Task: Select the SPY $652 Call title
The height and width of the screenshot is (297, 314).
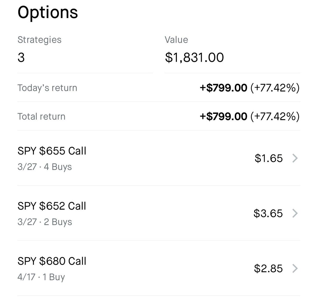Action: pos(52,206)
